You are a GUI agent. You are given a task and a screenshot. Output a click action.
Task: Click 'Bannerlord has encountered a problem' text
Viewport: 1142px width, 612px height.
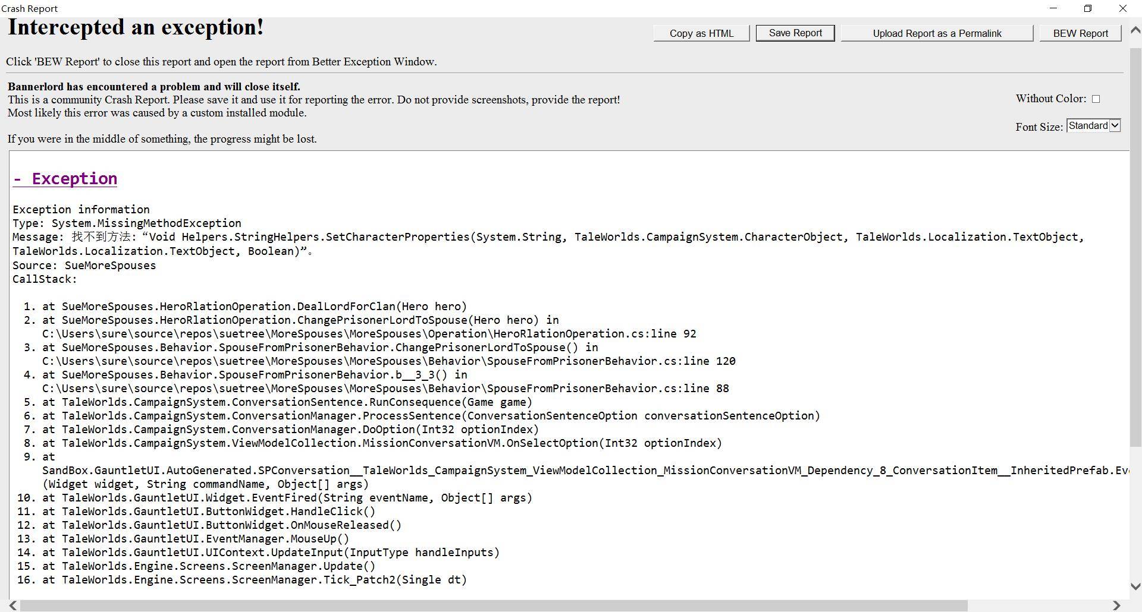tap(154, 87)
